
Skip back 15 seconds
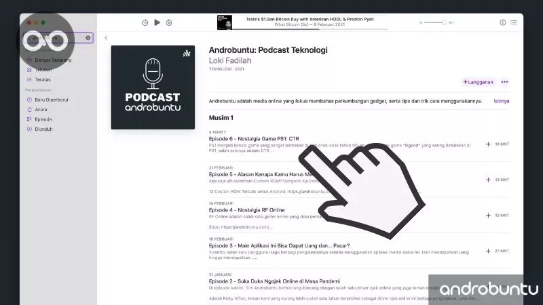(145, 22)
